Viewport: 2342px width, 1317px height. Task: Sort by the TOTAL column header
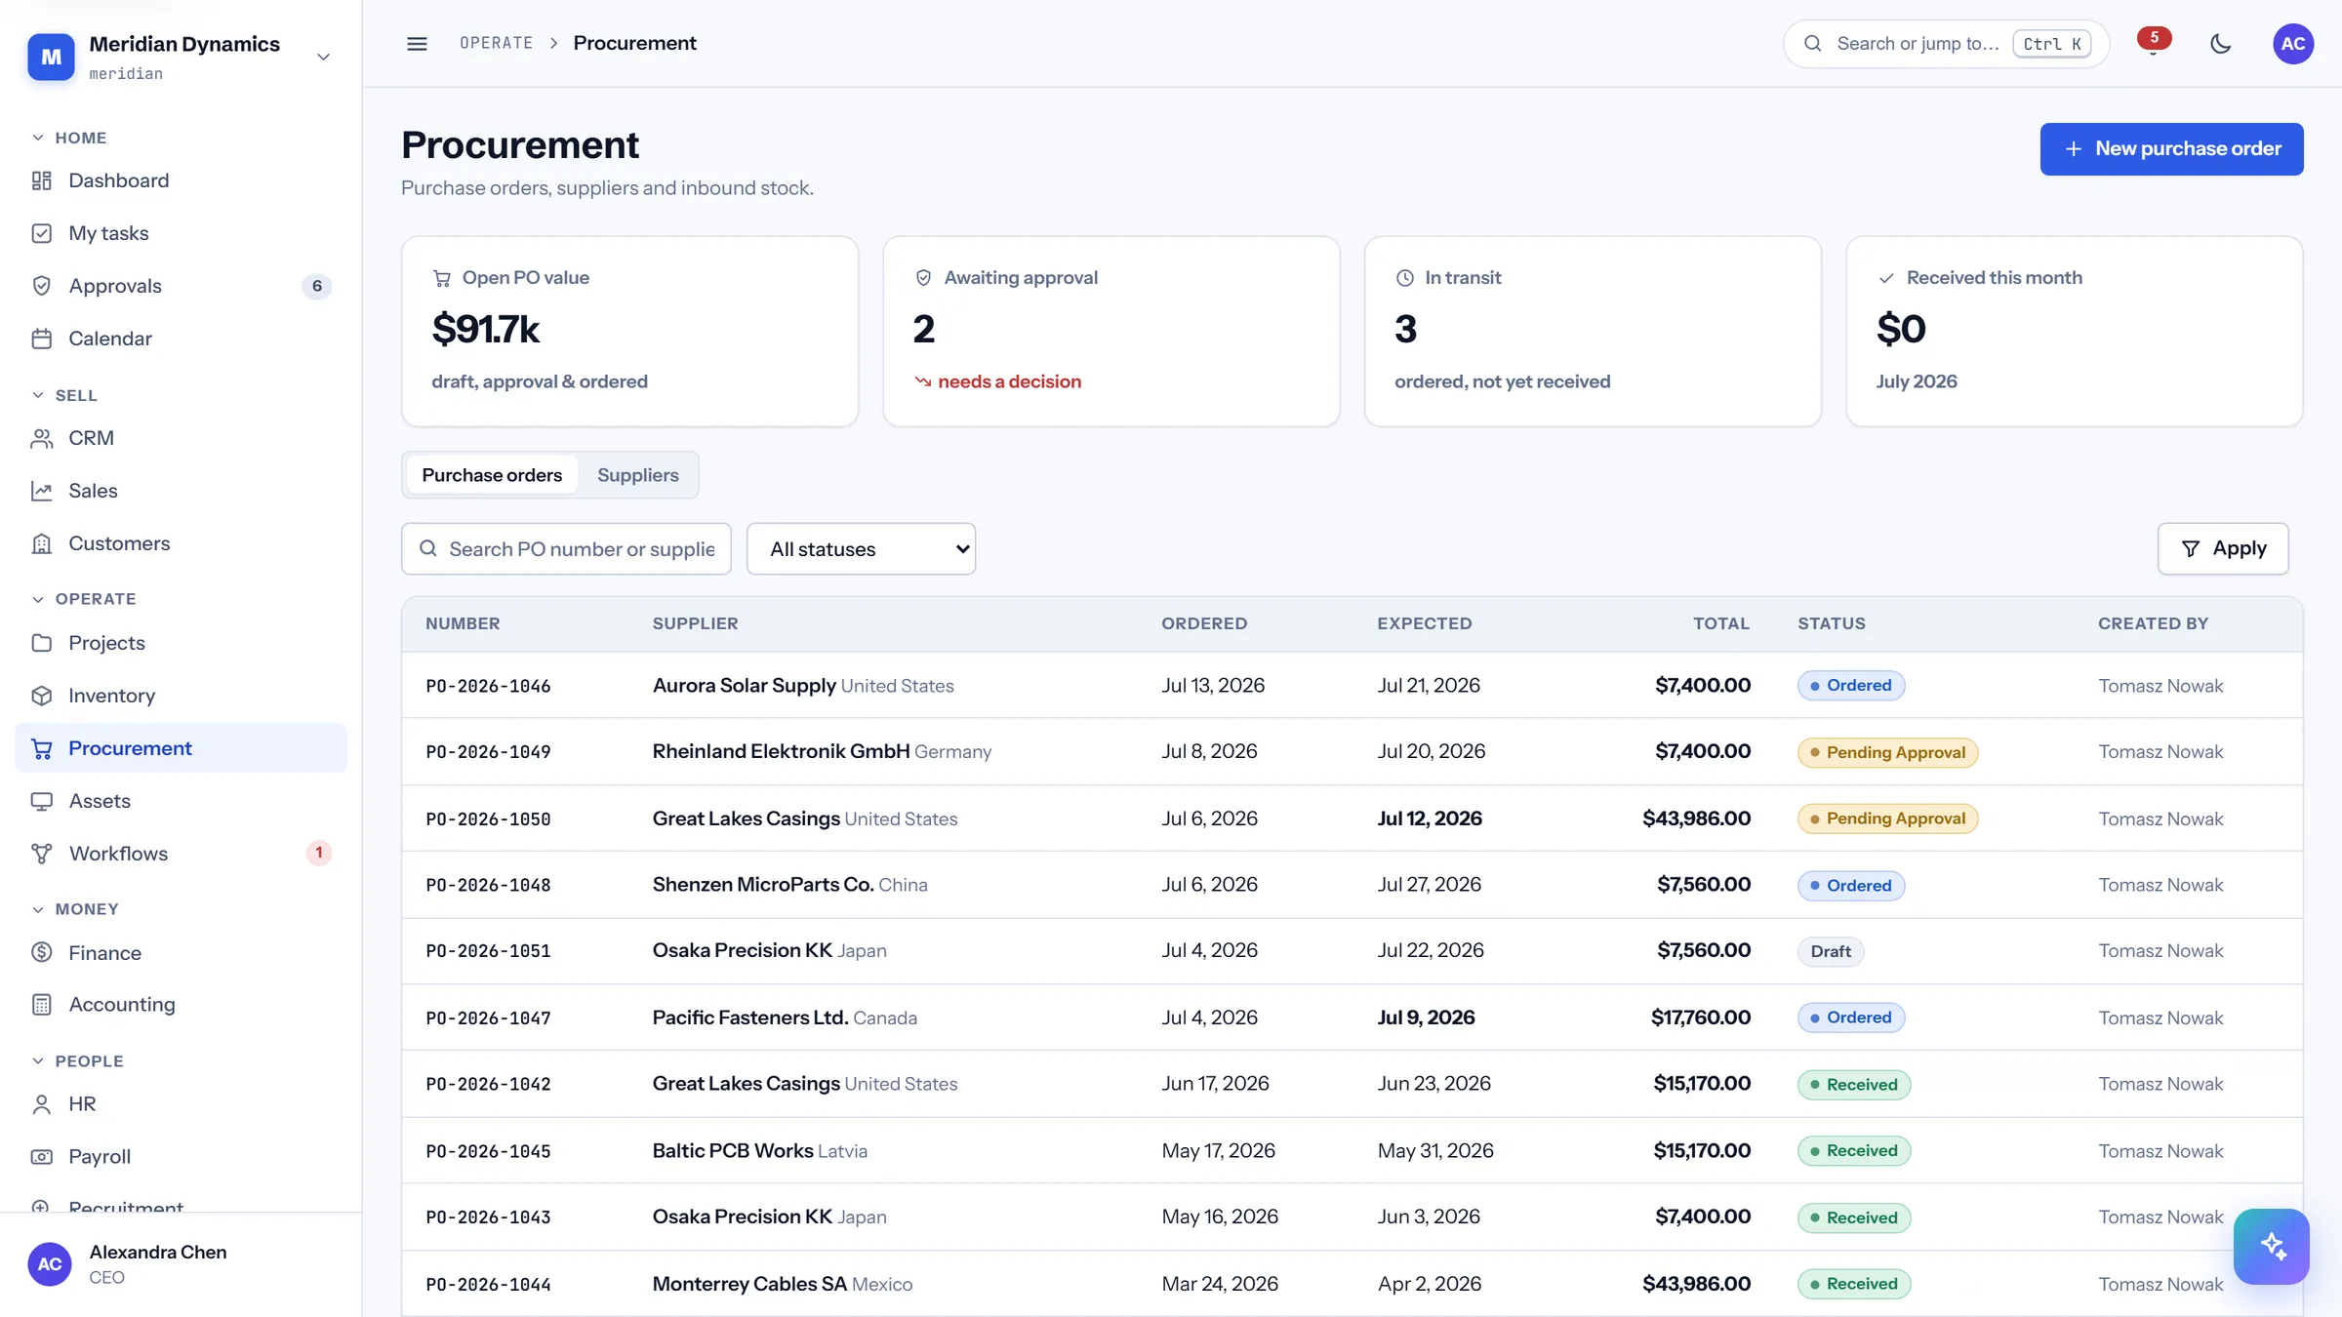[x=1721, y=623]
